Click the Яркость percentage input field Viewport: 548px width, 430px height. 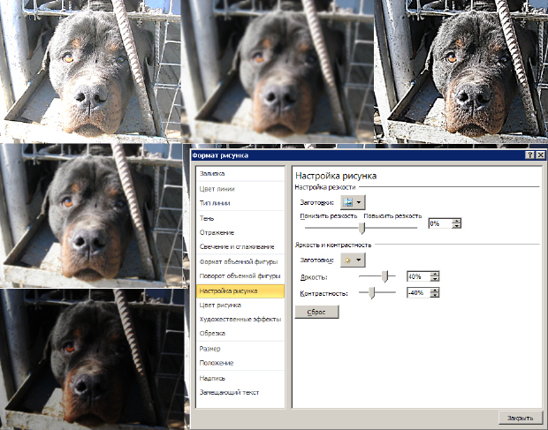click(418, 276)
